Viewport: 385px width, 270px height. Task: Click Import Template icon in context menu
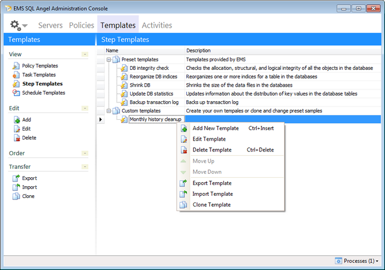(x=183, y=194)
